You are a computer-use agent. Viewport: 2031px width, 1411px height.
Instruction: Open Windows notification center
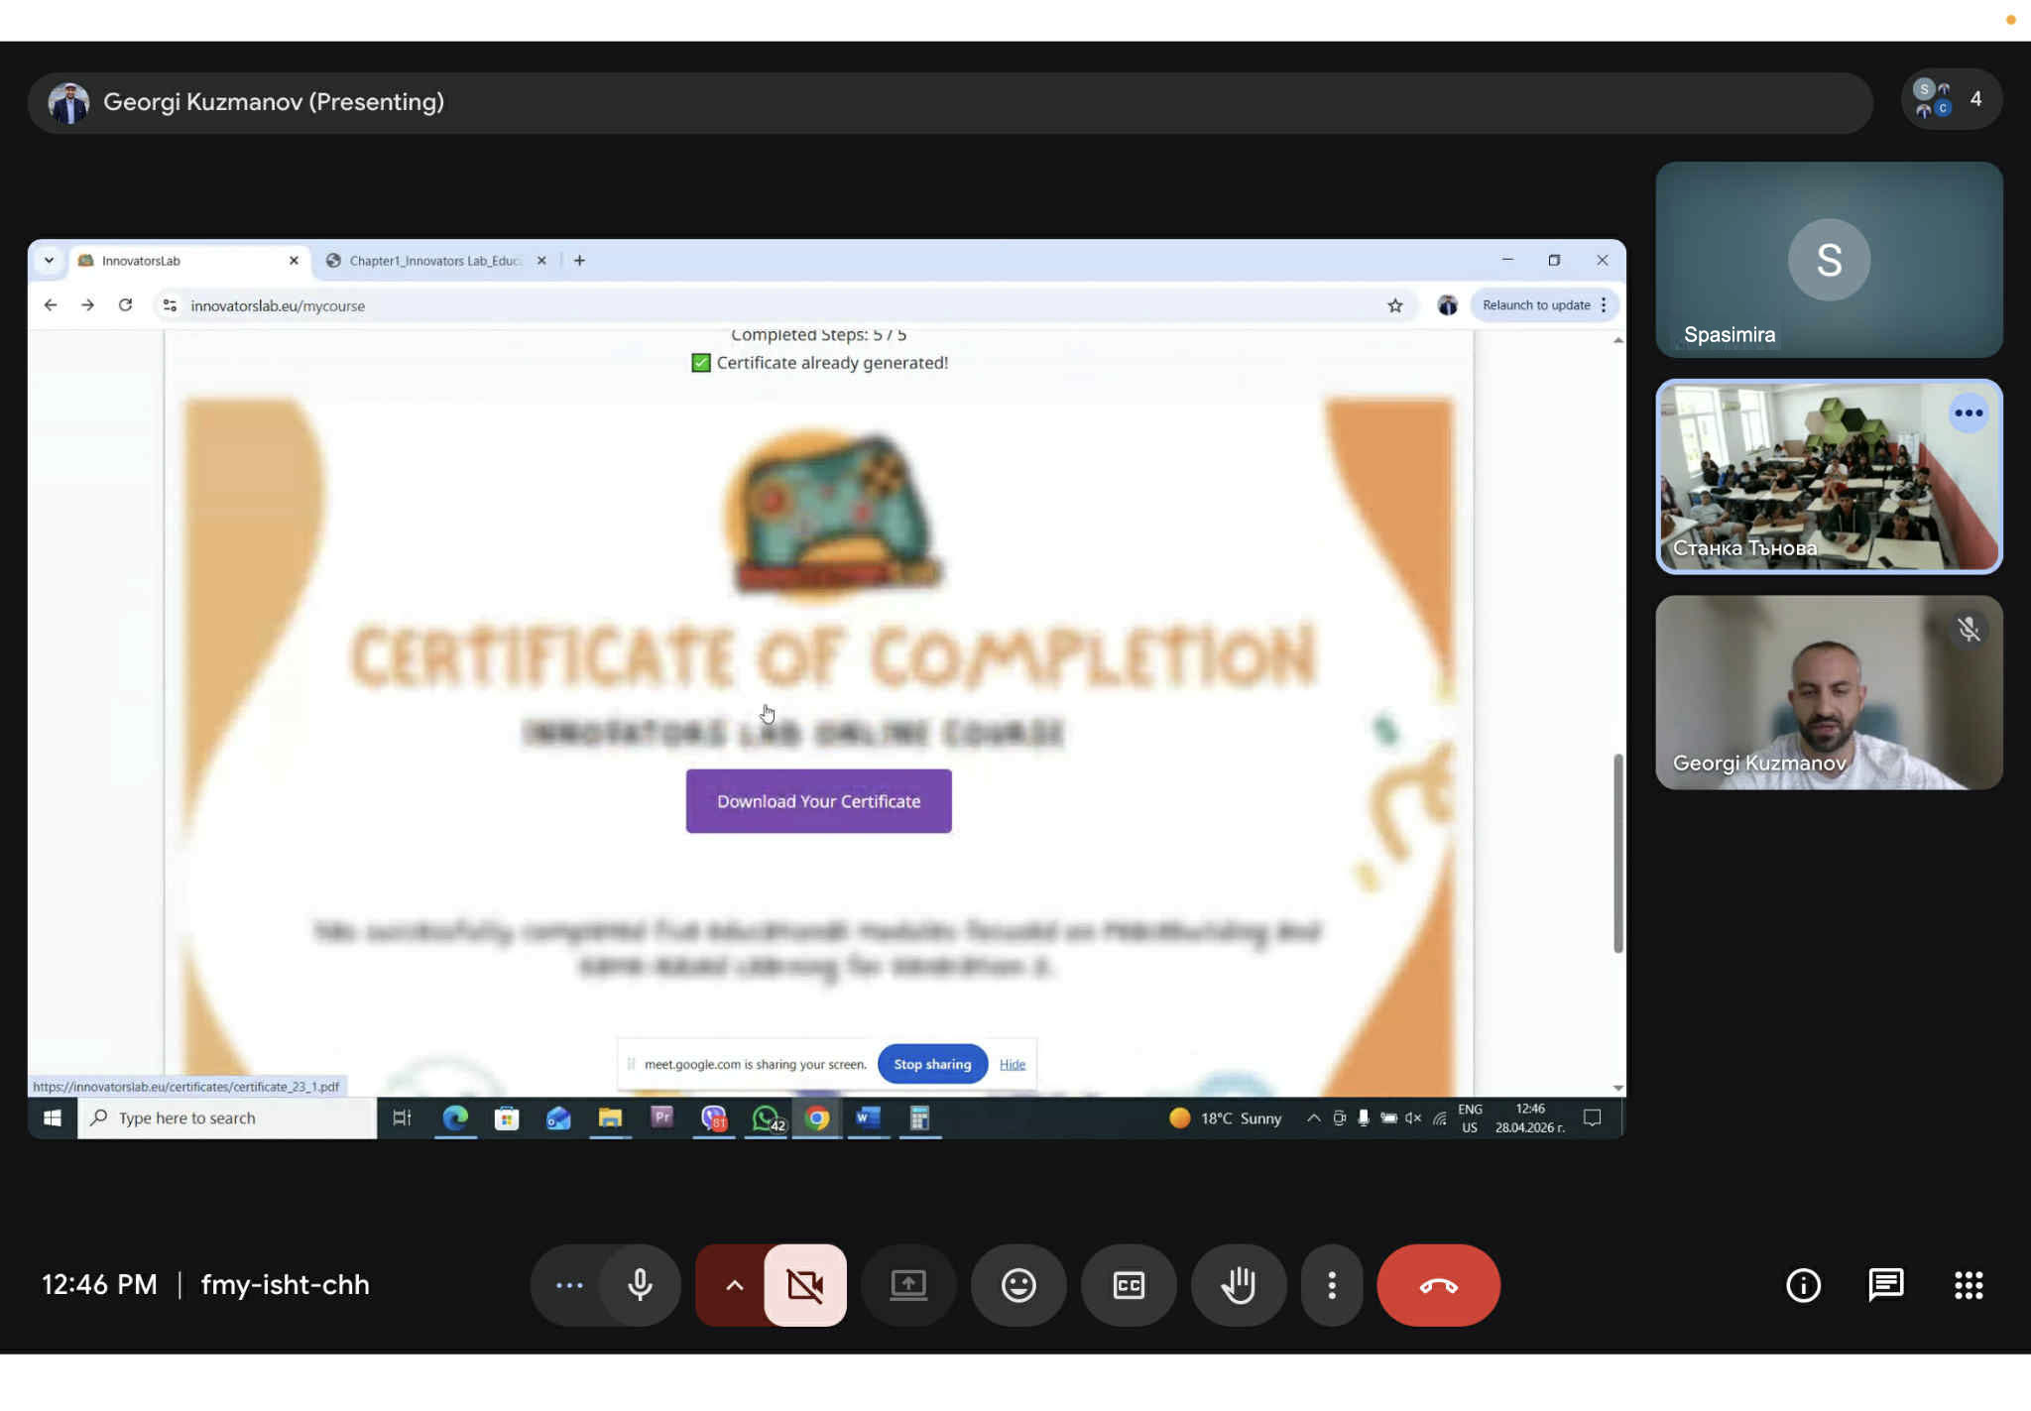[x=1592, y=1118]
